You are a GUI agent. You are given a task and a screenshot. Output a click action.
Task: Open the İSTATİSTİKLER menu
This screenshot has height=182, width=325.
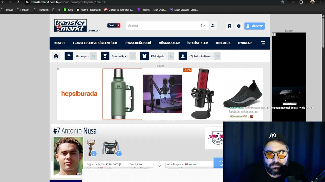tap(198, 43)
